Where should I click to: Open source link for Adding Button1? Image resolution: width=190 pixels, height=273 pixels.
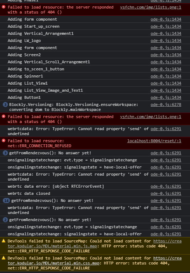(x=166, y=97)
